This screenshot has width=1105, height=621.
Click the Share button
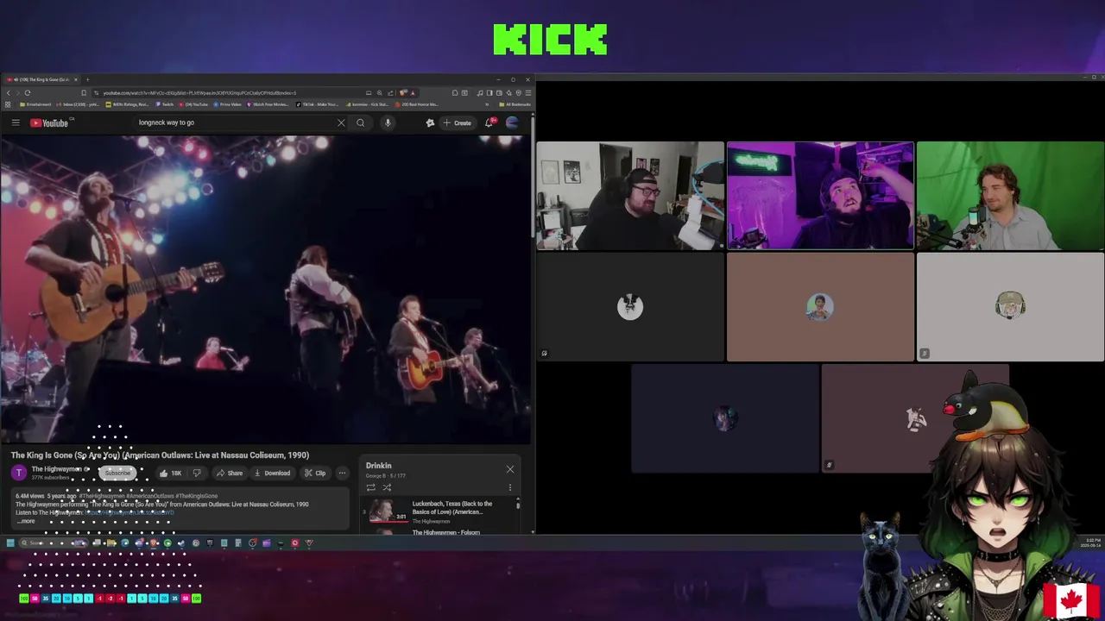pos(229,473)
